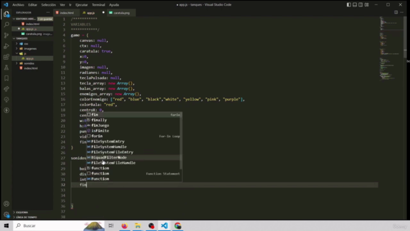The width and height of the screenshot is (410, 231).
Task: Expand the imagenes folder
Action: pos(17,49)
